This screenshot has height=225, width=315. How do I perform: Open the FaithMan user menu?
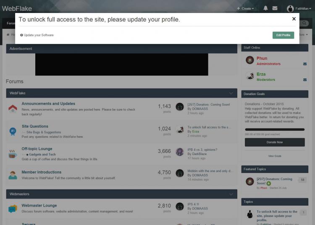coord(299,8)
